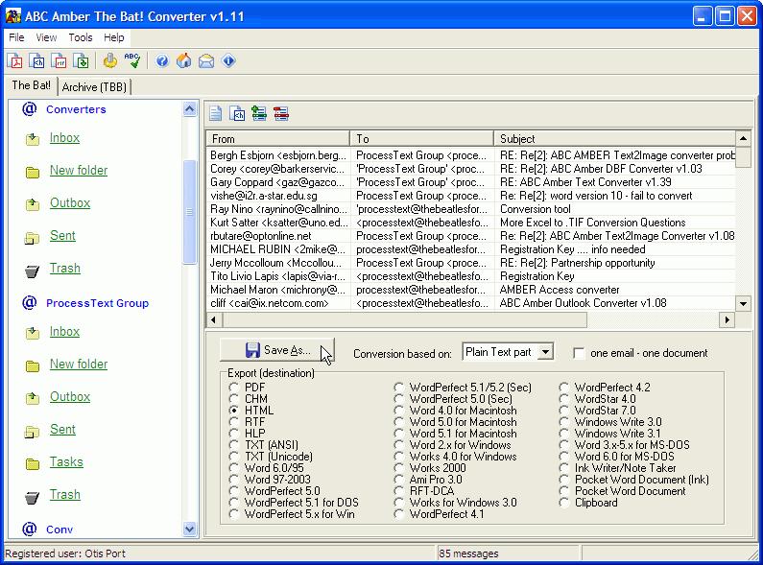Click message list scroll down arrow
Screen dimensions: 763x565
(743, 304)
